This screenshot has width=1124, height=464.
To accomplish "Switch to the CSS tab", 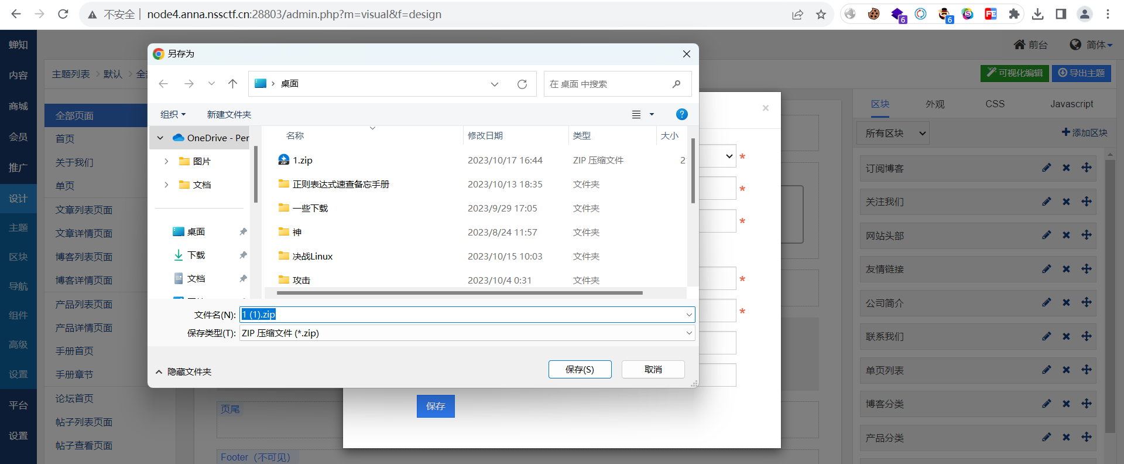I will point(995,104).
